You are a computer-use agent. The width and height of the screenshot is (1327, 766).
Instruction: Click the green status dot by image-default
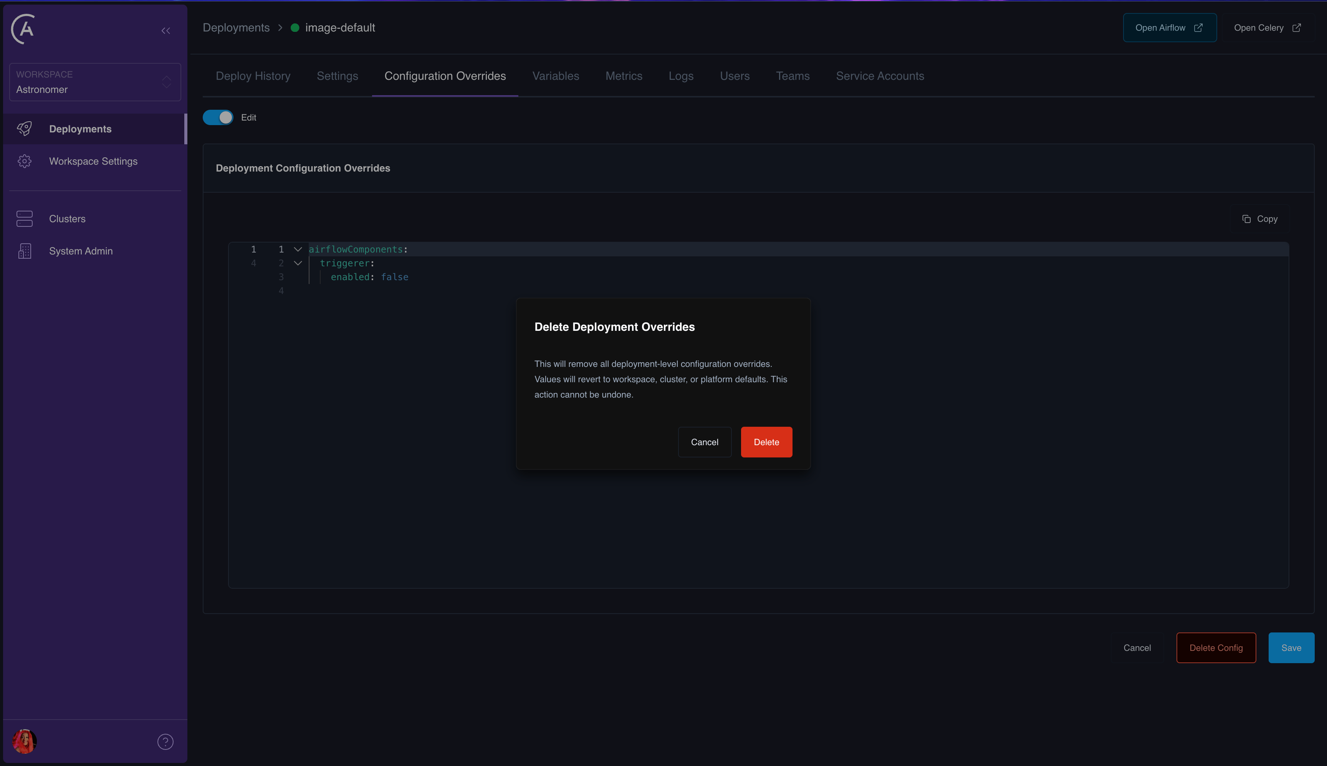(295, 27)
